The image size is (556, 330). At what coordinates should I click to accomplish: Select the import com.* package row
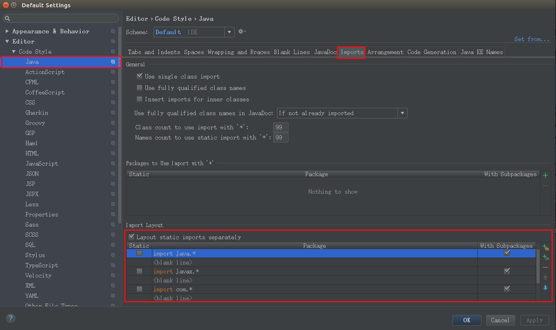tap(331, 289)
